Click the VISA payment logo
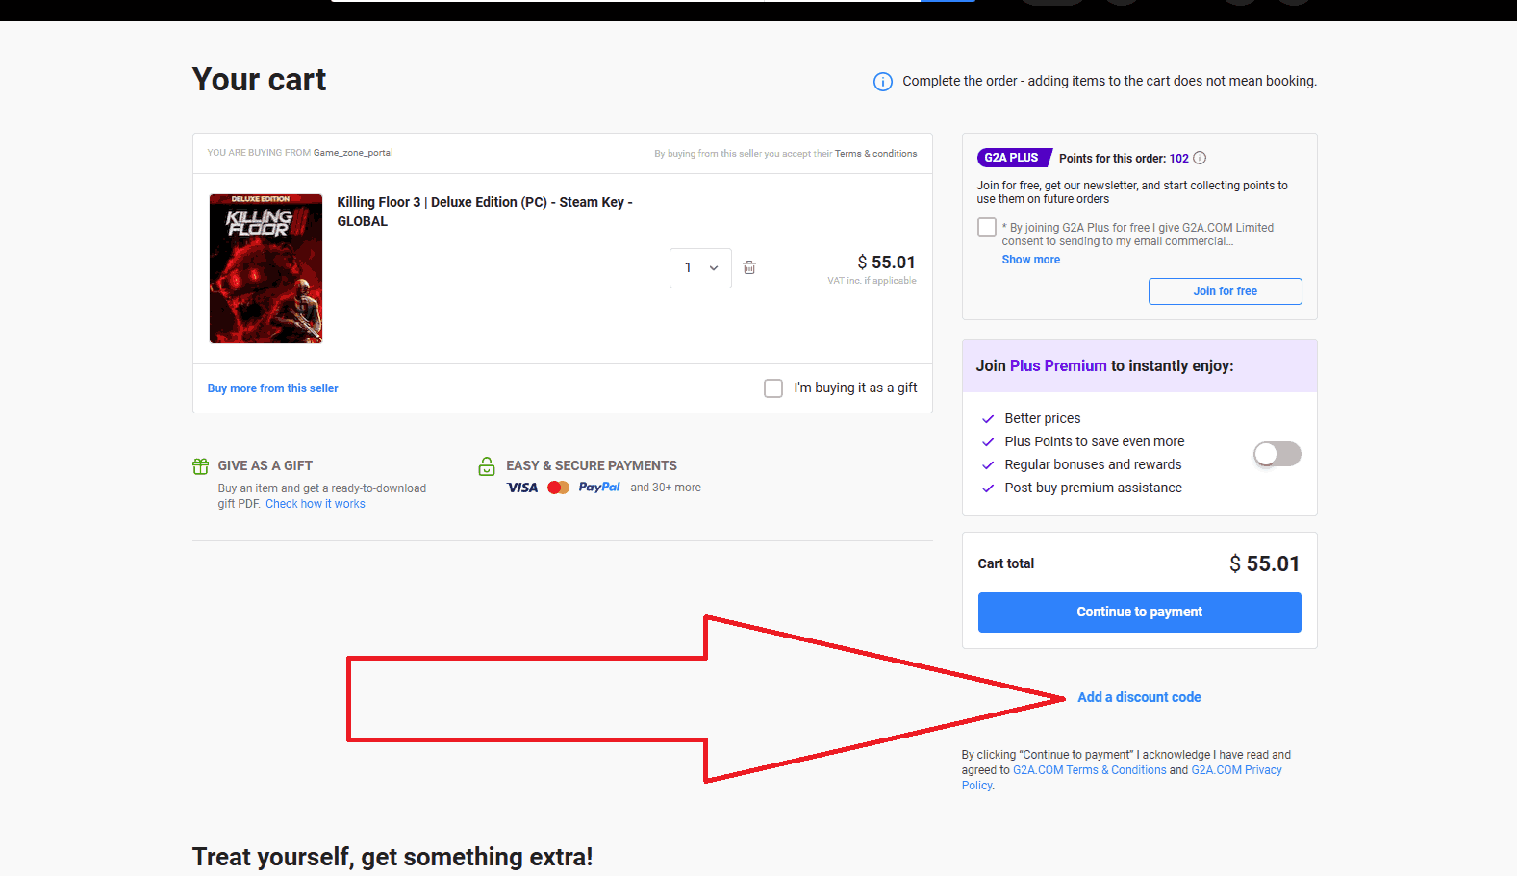1517x876 pixels. pos(522,488)
